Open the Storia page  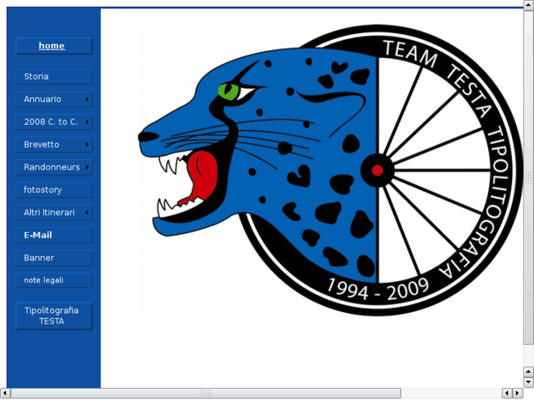coord(54,76)
